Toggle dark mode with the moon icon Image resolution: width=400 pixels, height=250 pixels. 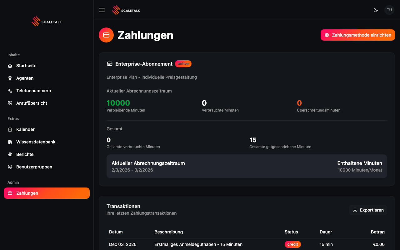coord(376,10)
